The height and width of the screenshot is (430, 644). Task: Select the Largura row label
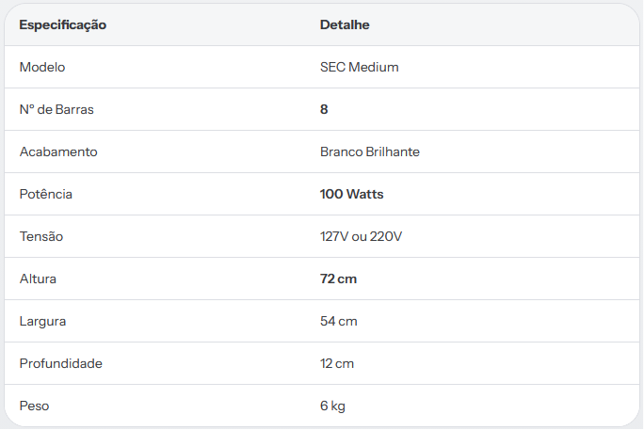pyautogui.click(x=42, y=321)
